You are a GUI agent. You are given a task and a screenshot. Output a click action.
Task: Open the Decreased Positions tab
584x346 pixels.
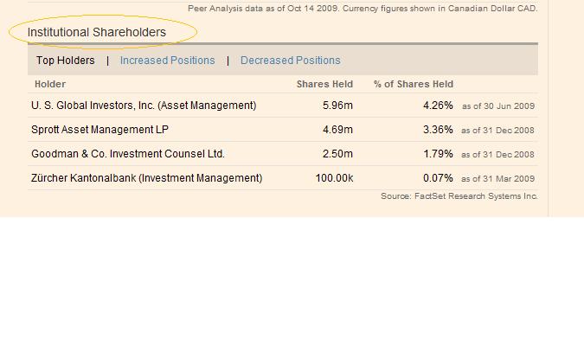tap(290, 61)
